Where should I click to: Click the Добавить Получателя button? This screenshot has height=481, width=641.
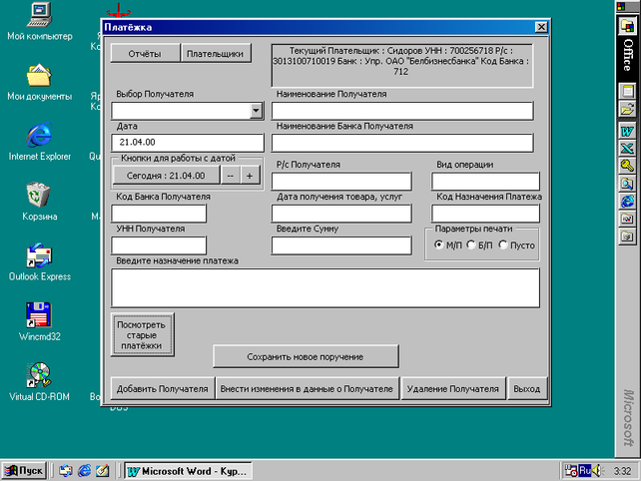tap(163, 388)
